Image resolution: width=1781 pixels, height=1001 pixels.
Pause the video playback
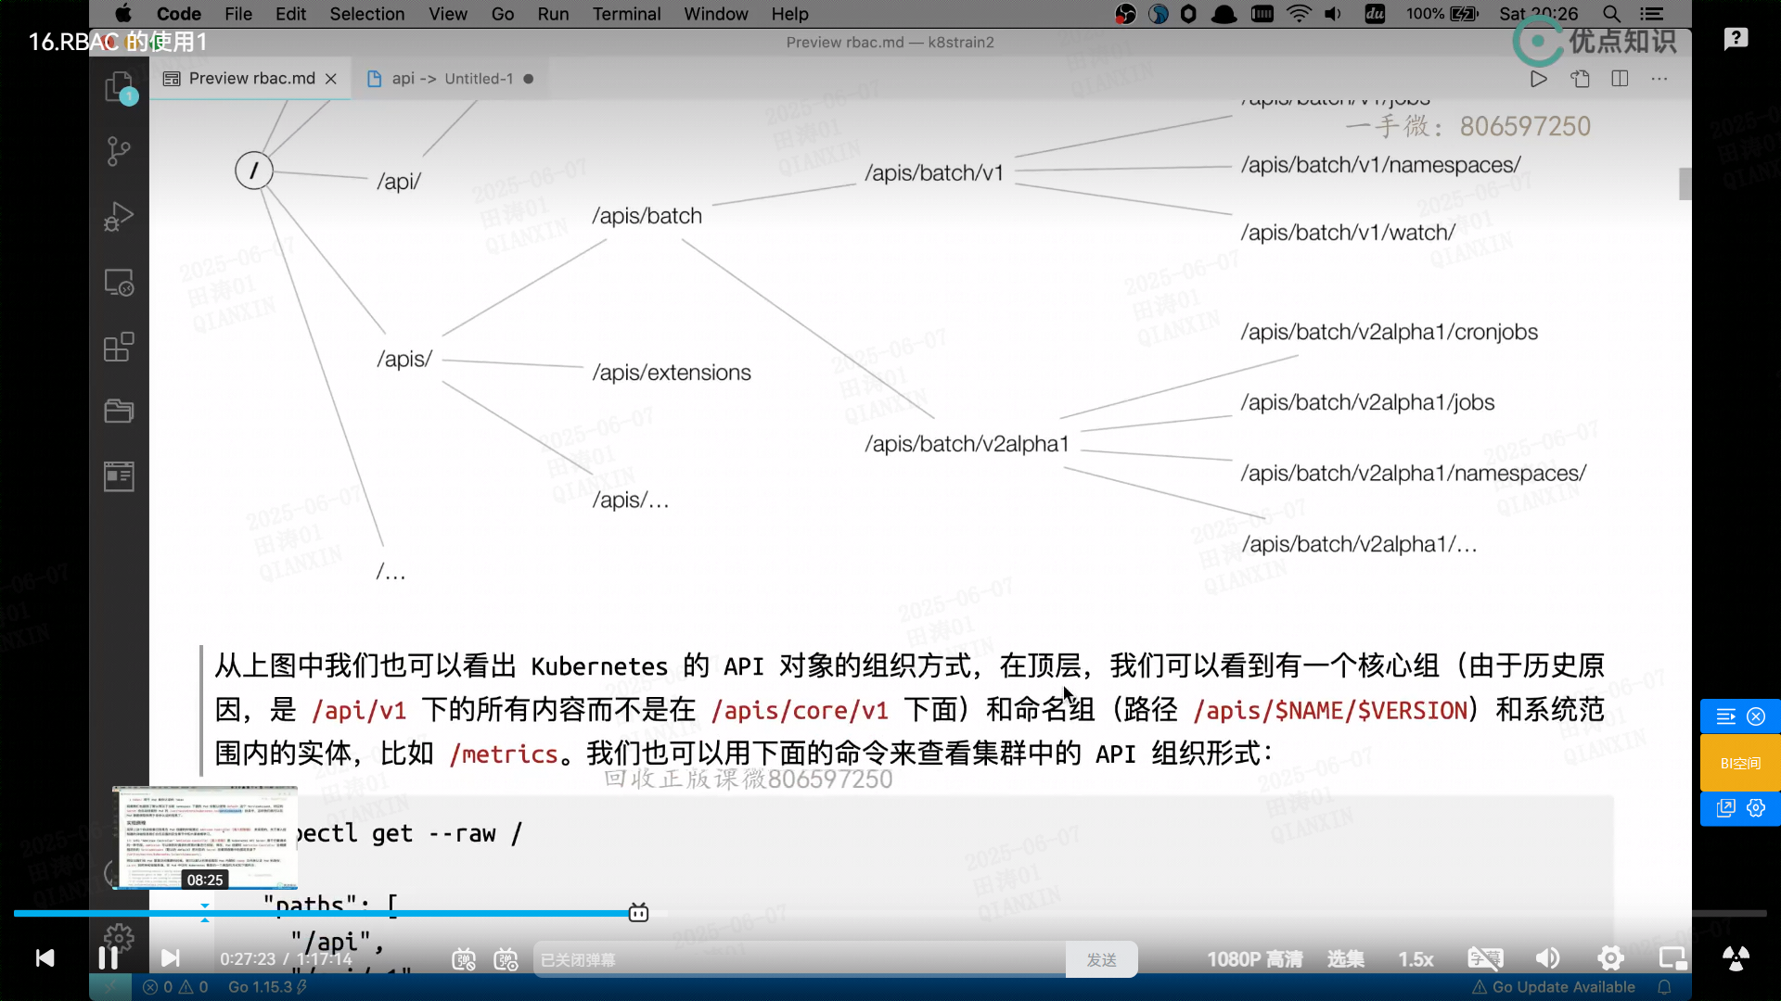tap(108, 958)
